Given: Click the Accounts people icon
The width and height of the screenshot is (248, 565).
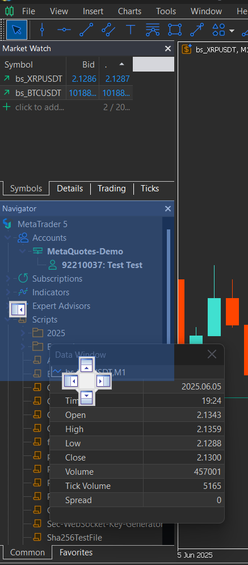Looking at the screenshot, I should point(23,237).
